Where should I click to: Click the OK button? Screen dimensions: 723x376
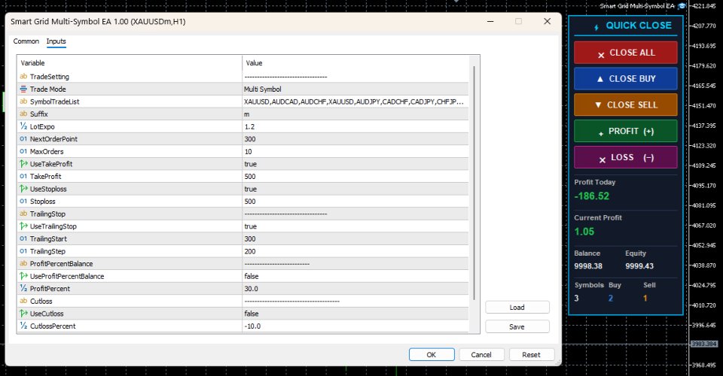(431, 354)
